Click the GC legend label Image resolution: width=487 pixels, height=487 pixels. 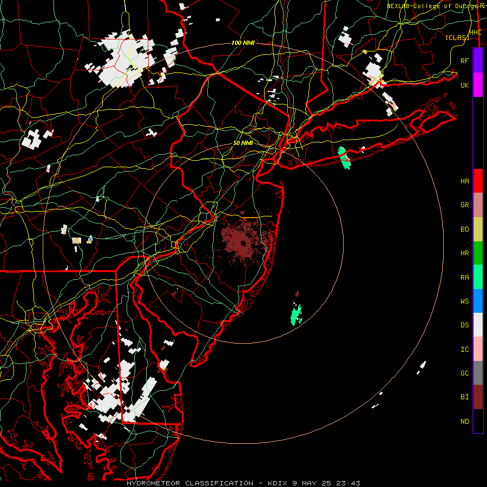point(465,373)
